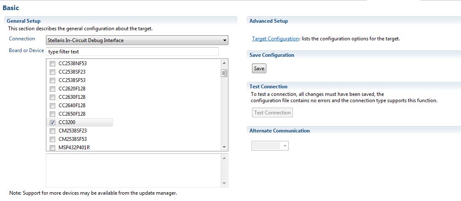Click device list scrollbar down arrow
The width and height of the screenshot is (461, 201).
pos(224,147)
